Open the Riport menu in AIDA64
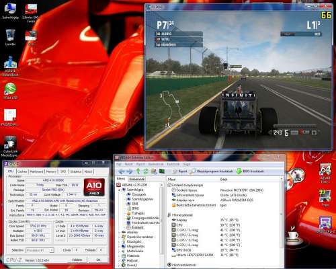336x269 pixels. [x=140, y=164]
